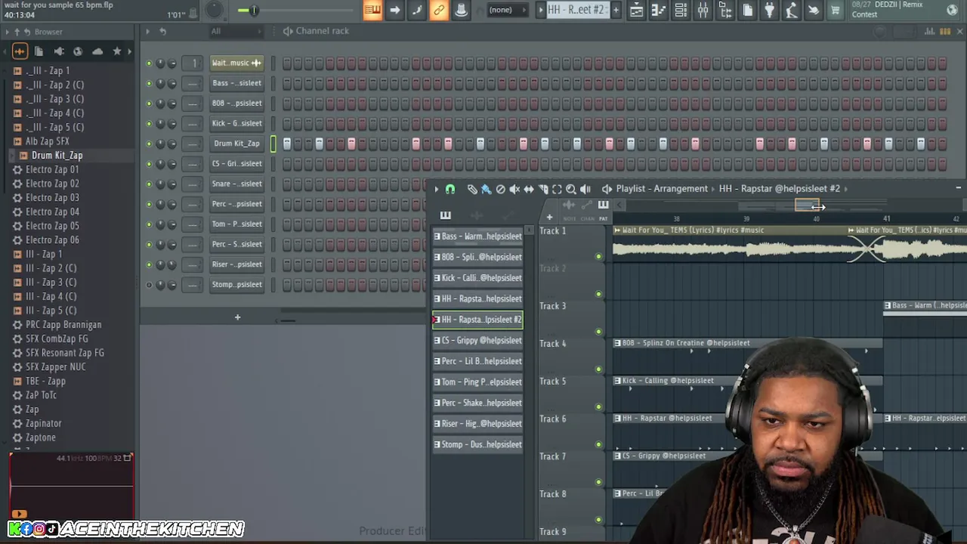Toggle the Drum Kit_Zap channel select indicator
This screenshot has width=967, height=544.
point(273,144)
